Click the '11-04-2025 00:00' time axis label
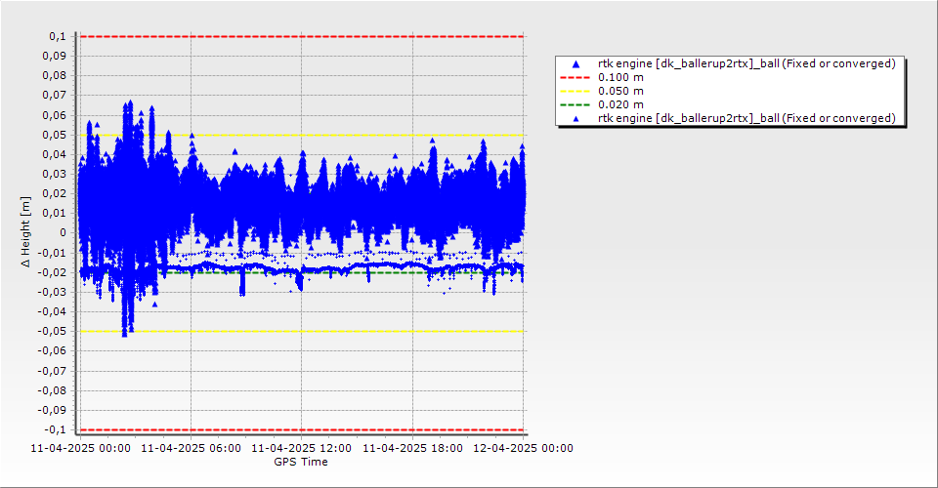This screenshot has height=488, width=938. pyautogui.click(x=80, y=448)
